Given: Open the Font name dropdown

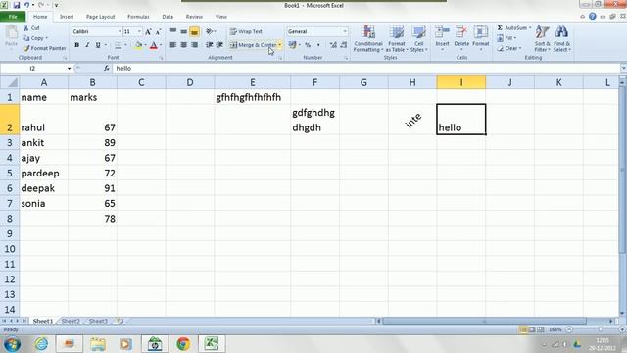Looking at the screenshot, I should pyautogui.click(x=120, y=31).
